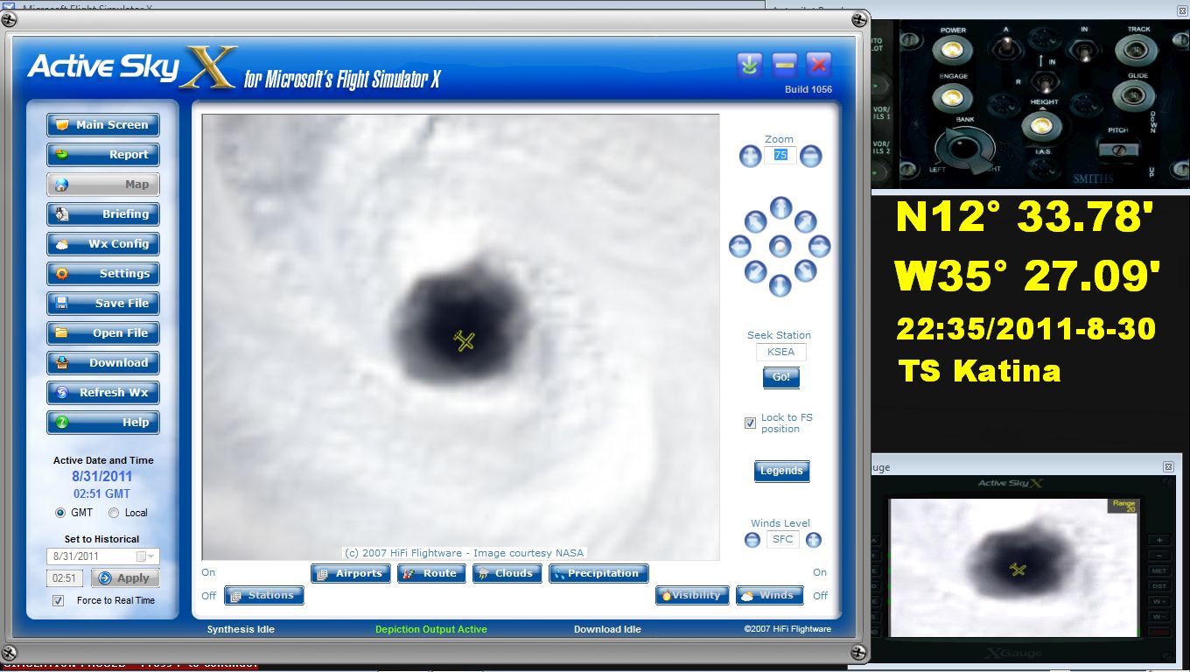The width and height of the screenshot is (1190, 672).
Task: Increase Winds Level with plus button
Action: pos(814,540)
